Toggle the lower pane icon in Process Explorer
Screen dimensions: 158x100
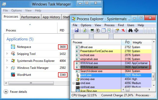(x=103, y=30)
